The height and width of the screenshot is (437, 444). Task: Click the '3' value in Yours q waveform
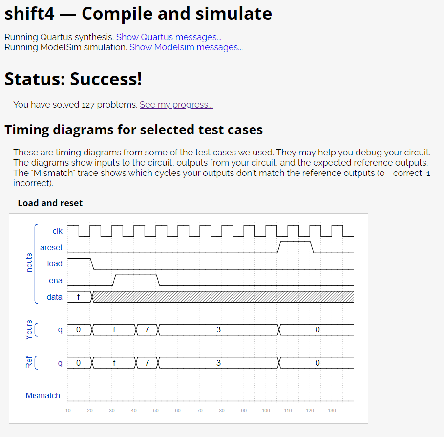click(219, 329)
